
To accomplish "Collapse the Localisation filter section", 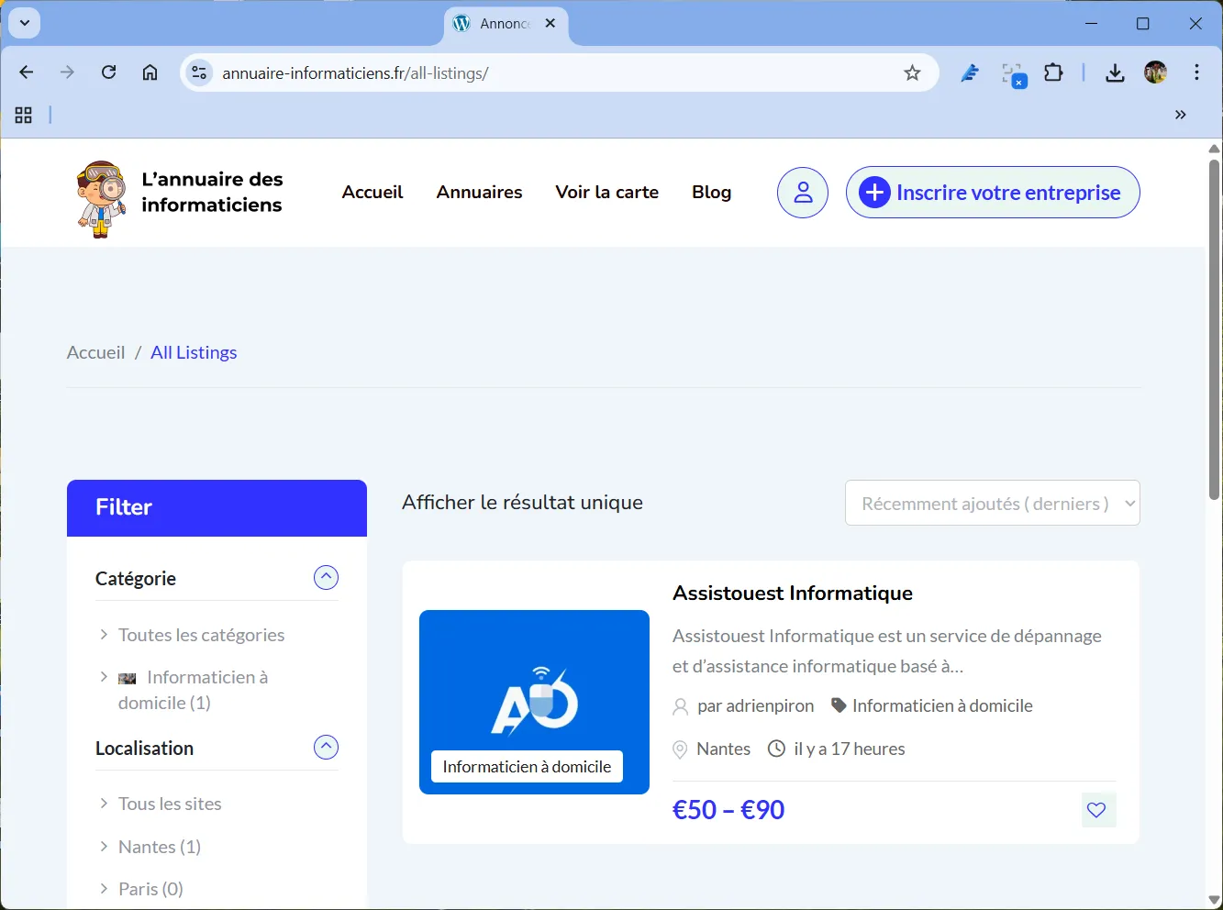I will click(326, 748).
